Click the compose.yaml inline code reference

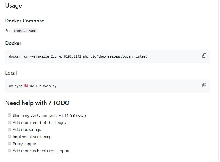click(x=25, y=31)
